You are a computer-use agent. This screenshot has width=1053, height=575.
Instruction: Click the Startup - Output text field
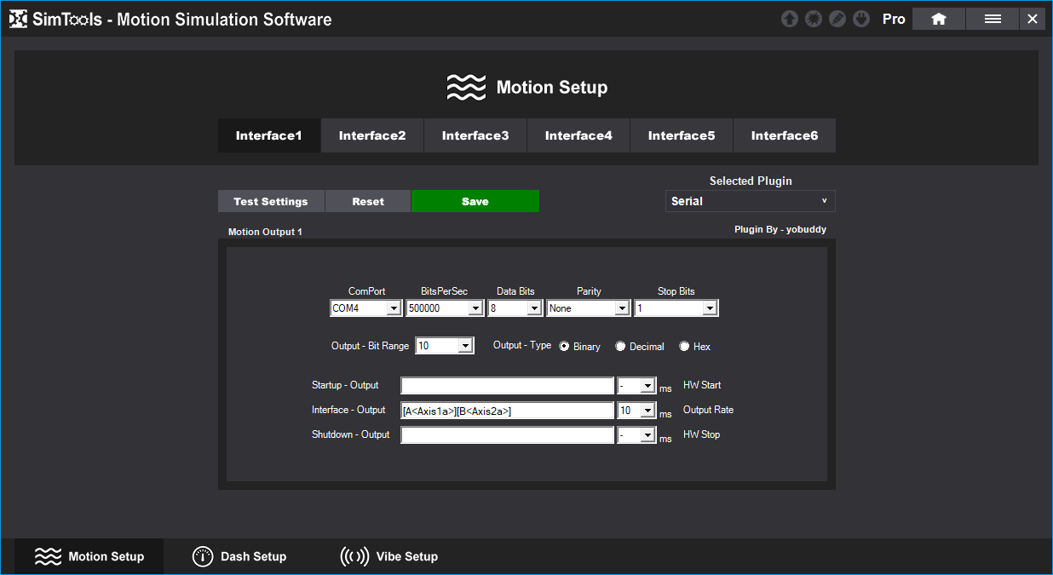coord(507,386)
